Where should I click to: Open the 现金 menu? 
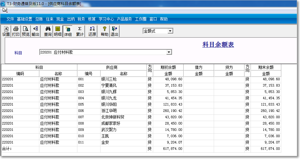(60, 19)
